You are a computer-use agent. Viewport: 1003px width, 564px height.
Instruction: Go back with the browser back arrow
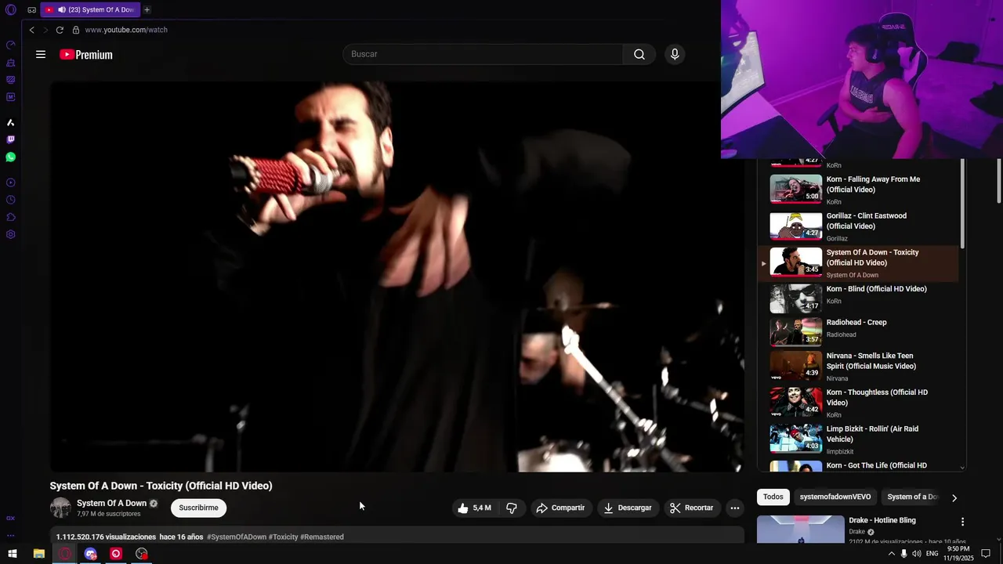tap(31, 30)
